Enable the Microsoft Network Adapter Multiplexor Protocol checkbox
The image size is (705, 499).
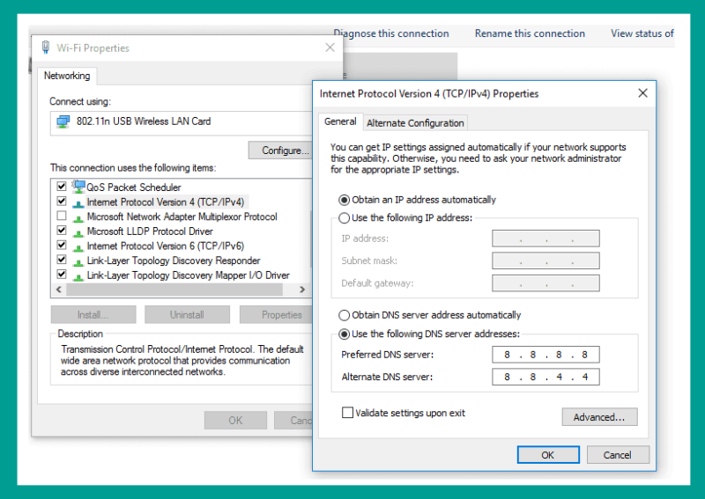(62, 216)
